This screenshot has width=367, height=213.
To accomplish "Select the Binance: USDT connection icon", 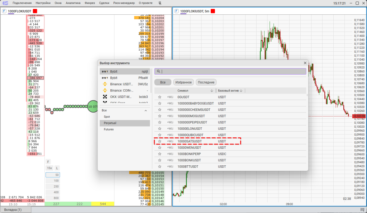I will [x=105, y=84].
